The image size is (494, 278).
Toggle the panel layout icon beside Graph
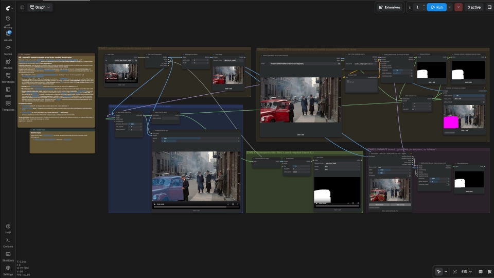coord(22,7)
